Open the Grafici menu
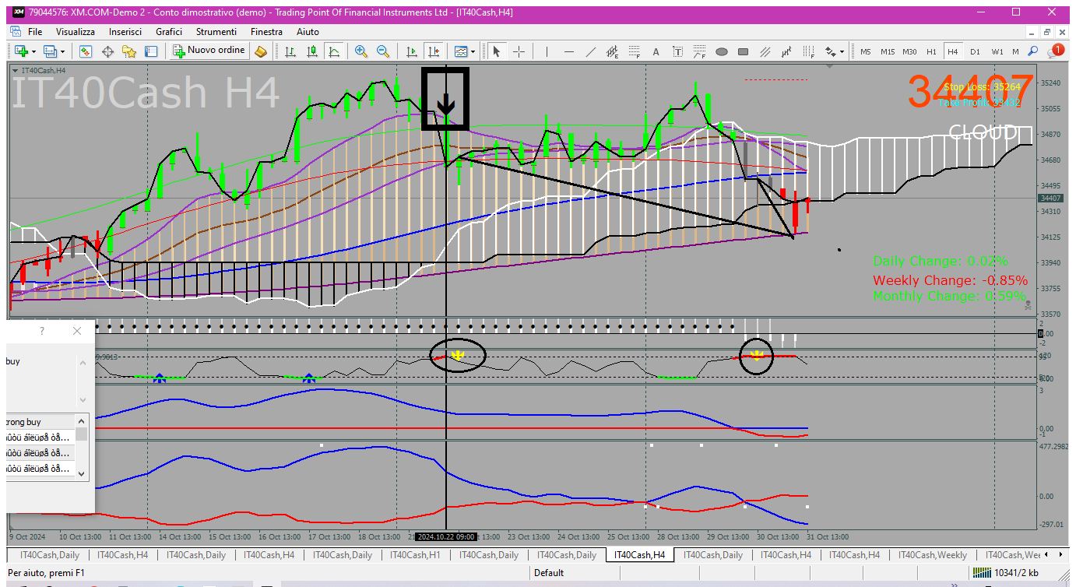 [169, 32]
